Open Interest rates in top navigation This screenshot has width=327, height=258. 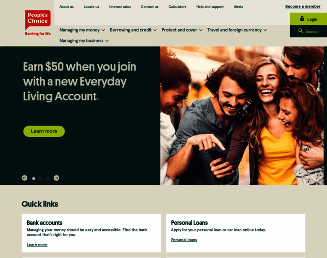click(x=120, y=7)
